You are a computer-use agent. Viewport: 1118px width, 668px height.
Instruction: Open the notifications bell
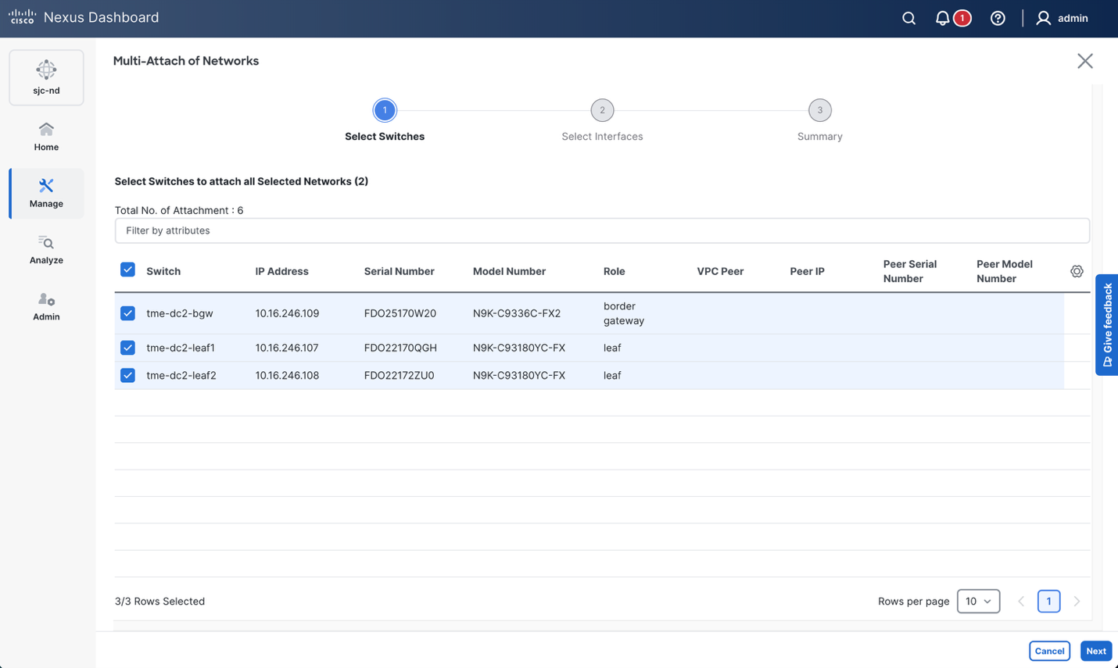(943, 18)
